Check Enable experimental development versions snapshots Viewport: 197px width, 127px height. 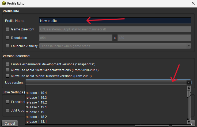click(7, 64)
